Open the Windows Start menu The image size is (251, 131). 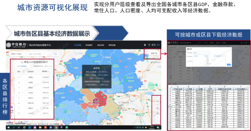8,127
